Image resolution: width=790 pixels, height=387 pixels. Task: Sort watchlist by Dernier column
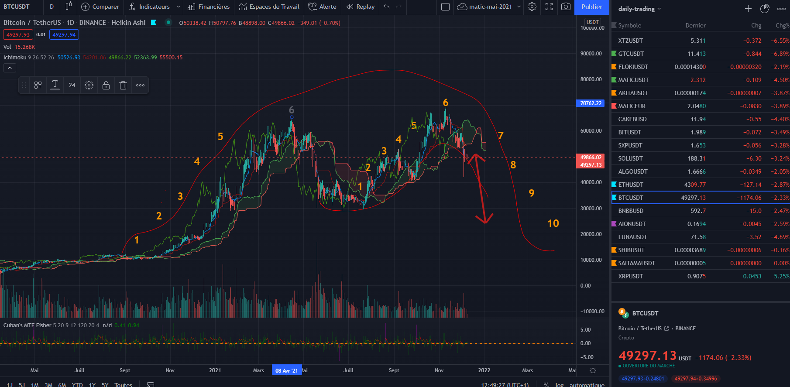(x=695, y=25)
